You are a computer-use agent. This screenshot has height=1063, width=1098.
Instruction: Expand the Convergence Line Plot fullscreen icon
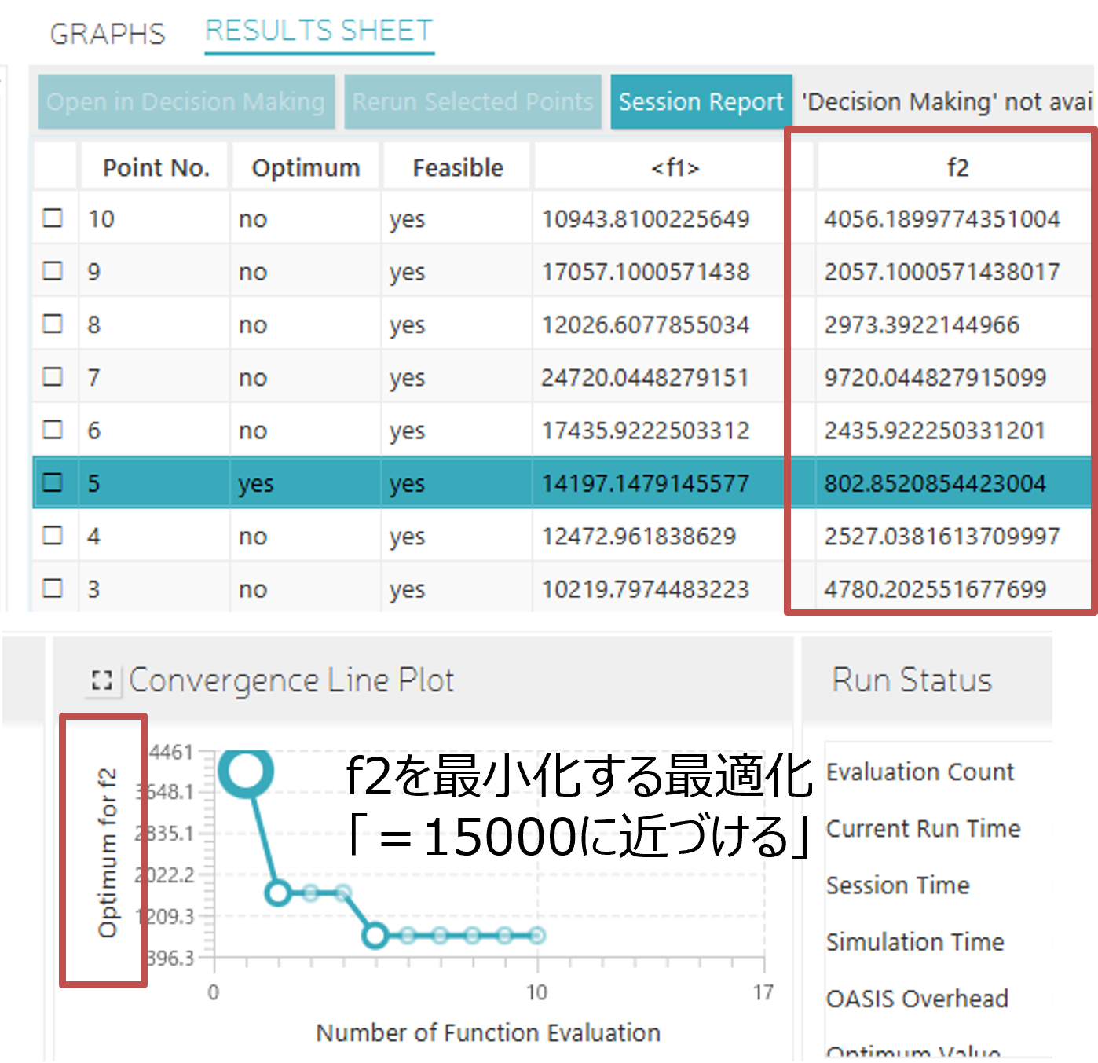(x=102, y=680)
